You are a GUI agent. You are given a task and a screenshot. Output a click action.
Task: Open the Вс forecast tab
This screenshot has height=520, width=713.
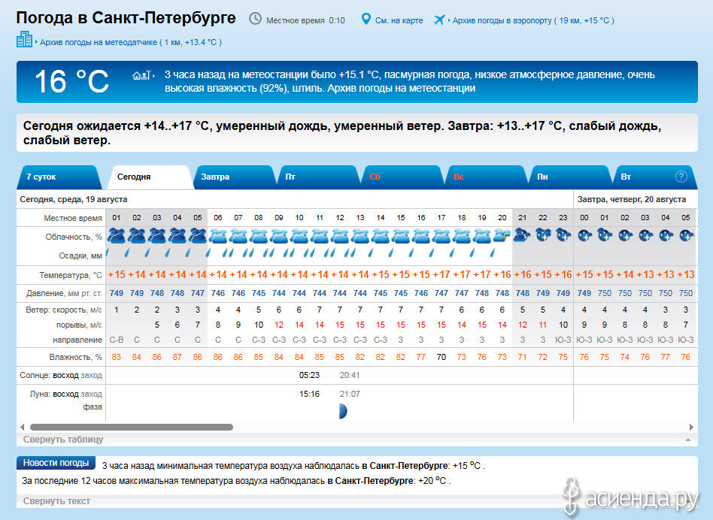click(x=486, y=177)
